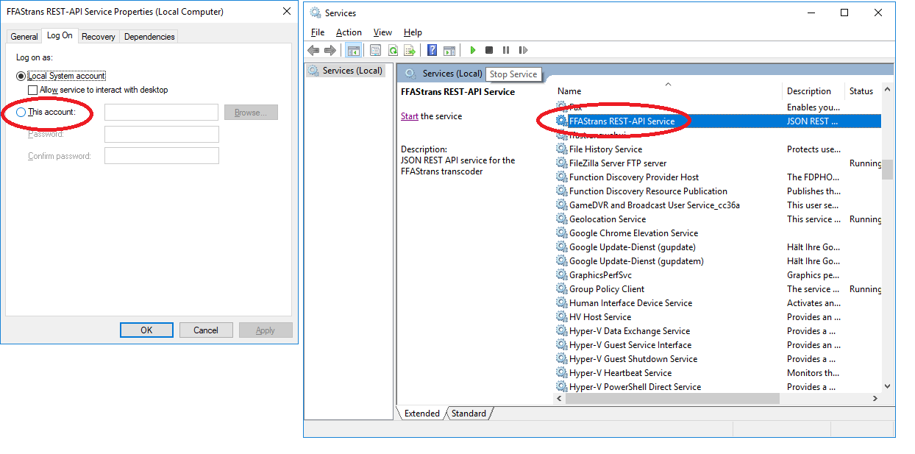Image resolution: width=915 pixels, height=454 pixels.
Task: Select the Function Discovery Resource Publication row
Action: tap(718, 191)
